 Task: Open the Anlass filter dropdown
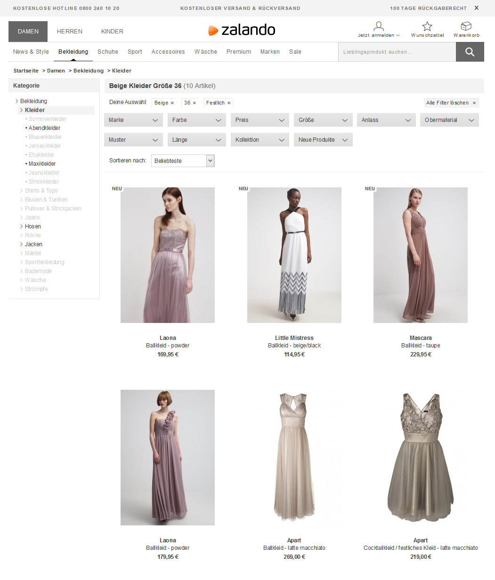coord(386,120)
